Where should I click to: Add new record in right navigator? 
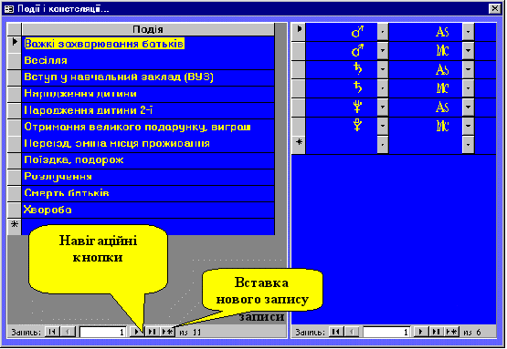[x=451, y=332]
